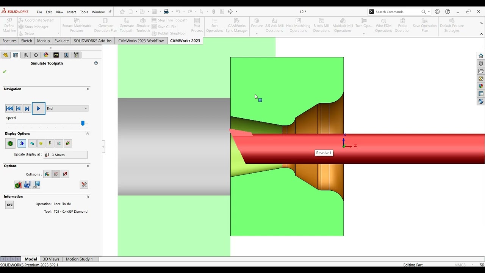Open the Custom Properties task pane icon
The image size is (485, 273).
click(481, 94)
